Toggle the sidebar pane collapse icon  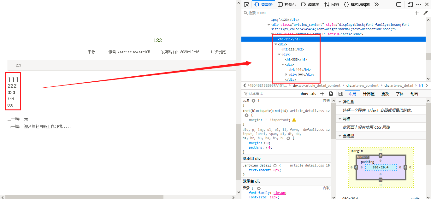coord(341,94)
